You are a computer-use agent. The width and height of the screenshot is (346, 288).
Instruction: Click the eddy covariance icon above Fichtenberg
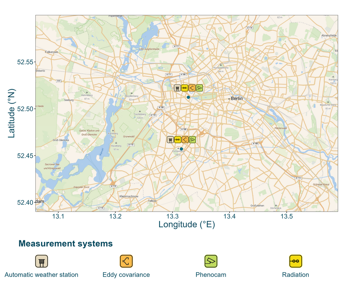tap(185, 139)
